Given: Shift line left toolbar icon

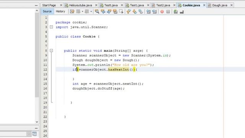Looking at the screenshot, I should (148, 11).
